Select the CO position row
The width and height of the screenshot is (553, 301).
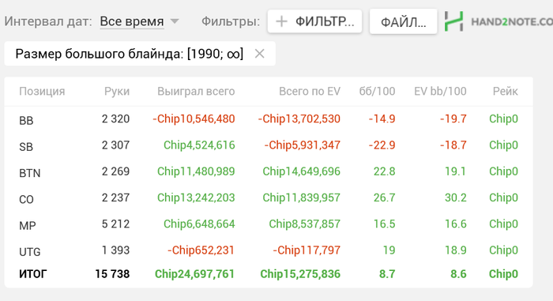[x=269, y=198]
